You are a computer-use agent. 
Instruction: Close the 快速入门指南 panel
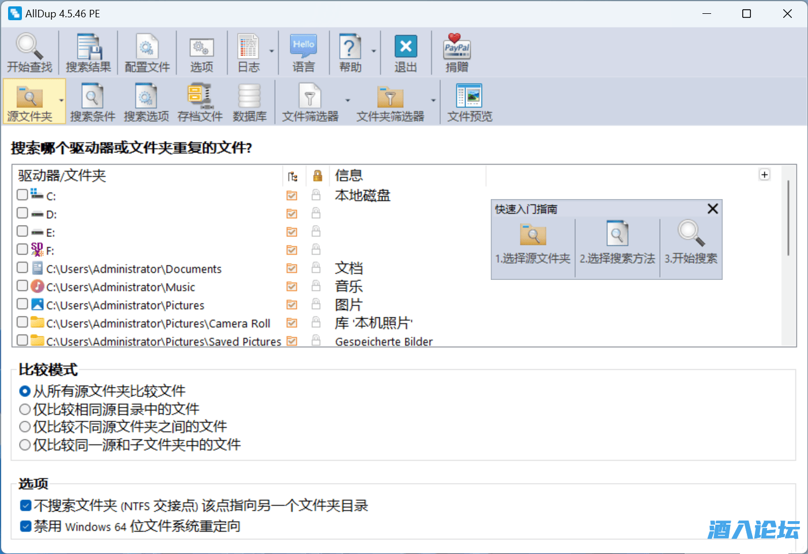pos(713,209)
